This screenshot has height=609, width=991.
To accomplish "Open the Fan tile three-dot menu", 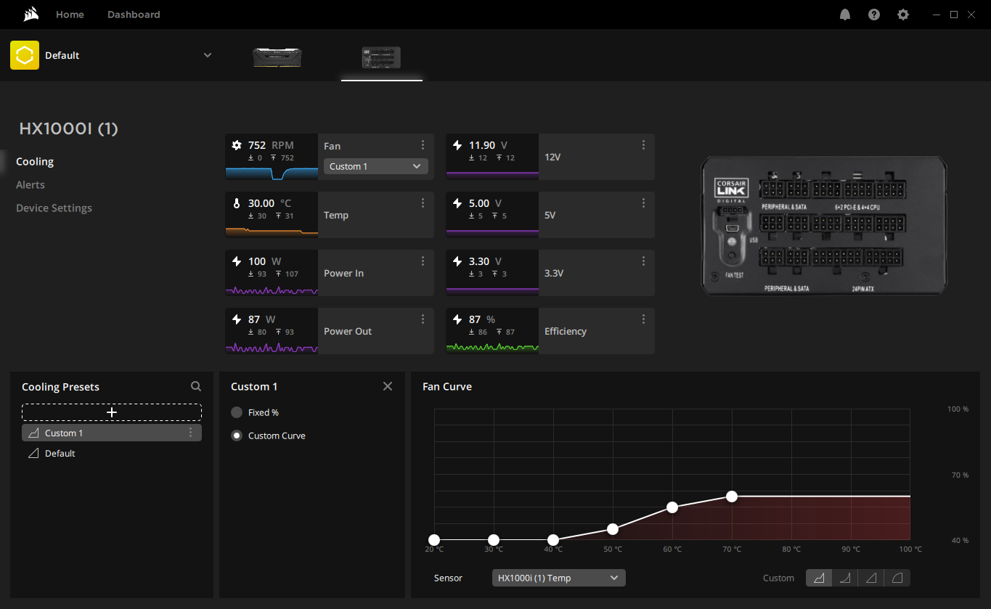I will point(423,145).
